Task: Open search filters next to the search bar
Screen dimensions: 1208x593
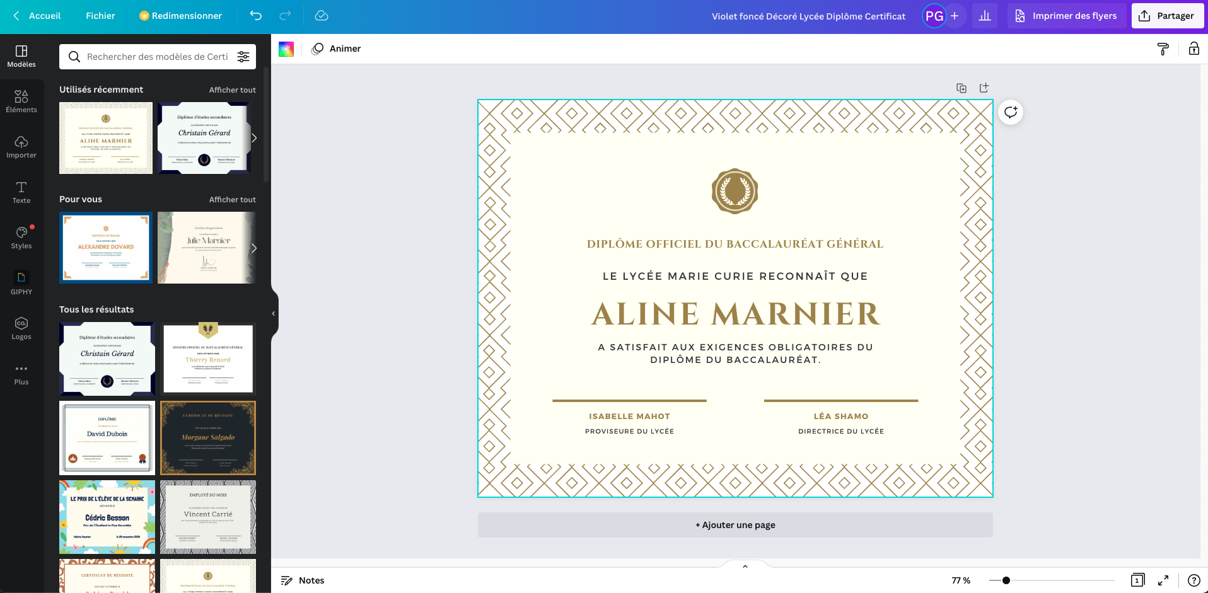Action: tap(243, 56)
